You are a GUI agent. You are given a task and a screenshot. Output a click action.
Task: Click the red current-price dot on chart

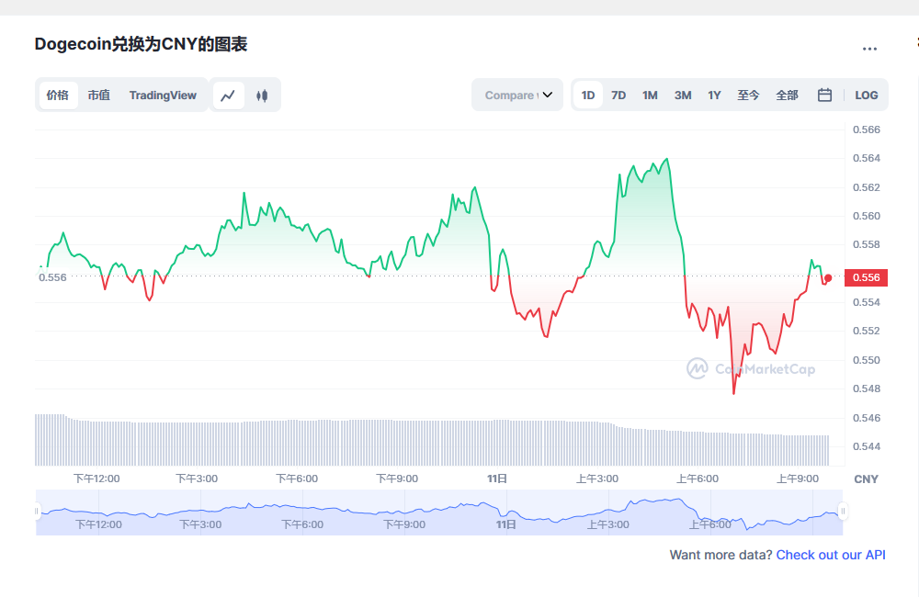coord(828,278)
